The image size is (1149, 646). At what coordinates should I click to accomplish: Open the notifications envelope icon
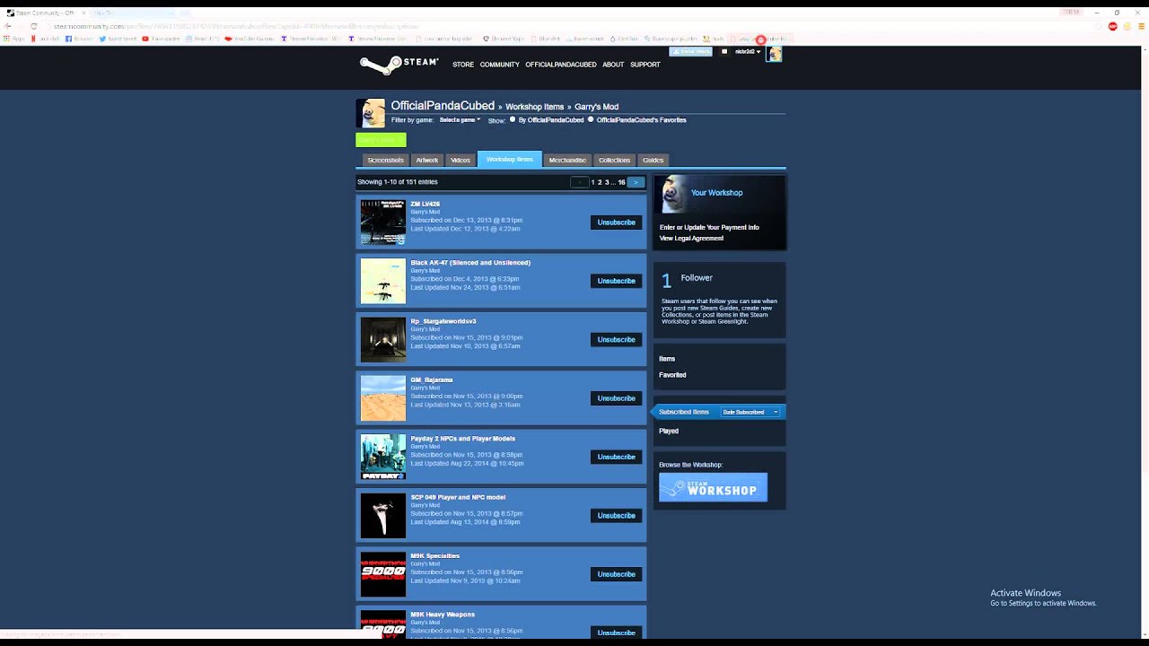(724, 51)
